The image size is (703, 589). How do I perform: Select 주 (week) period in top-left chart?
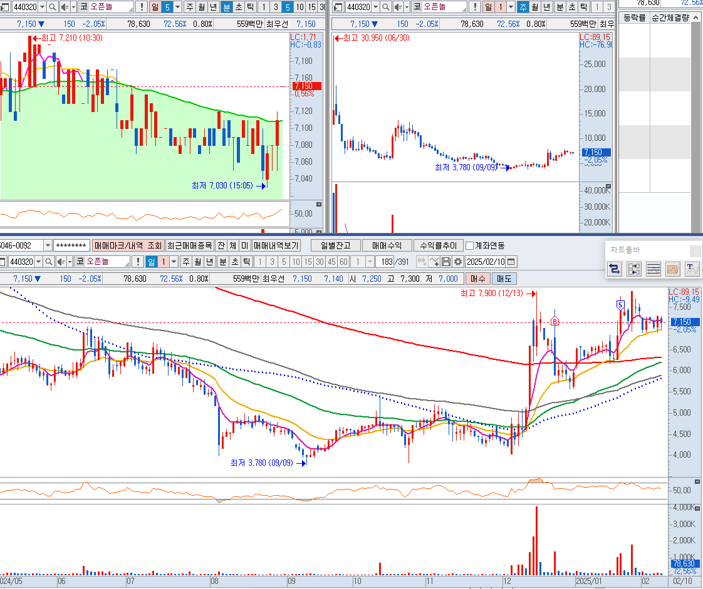point(190,7)
